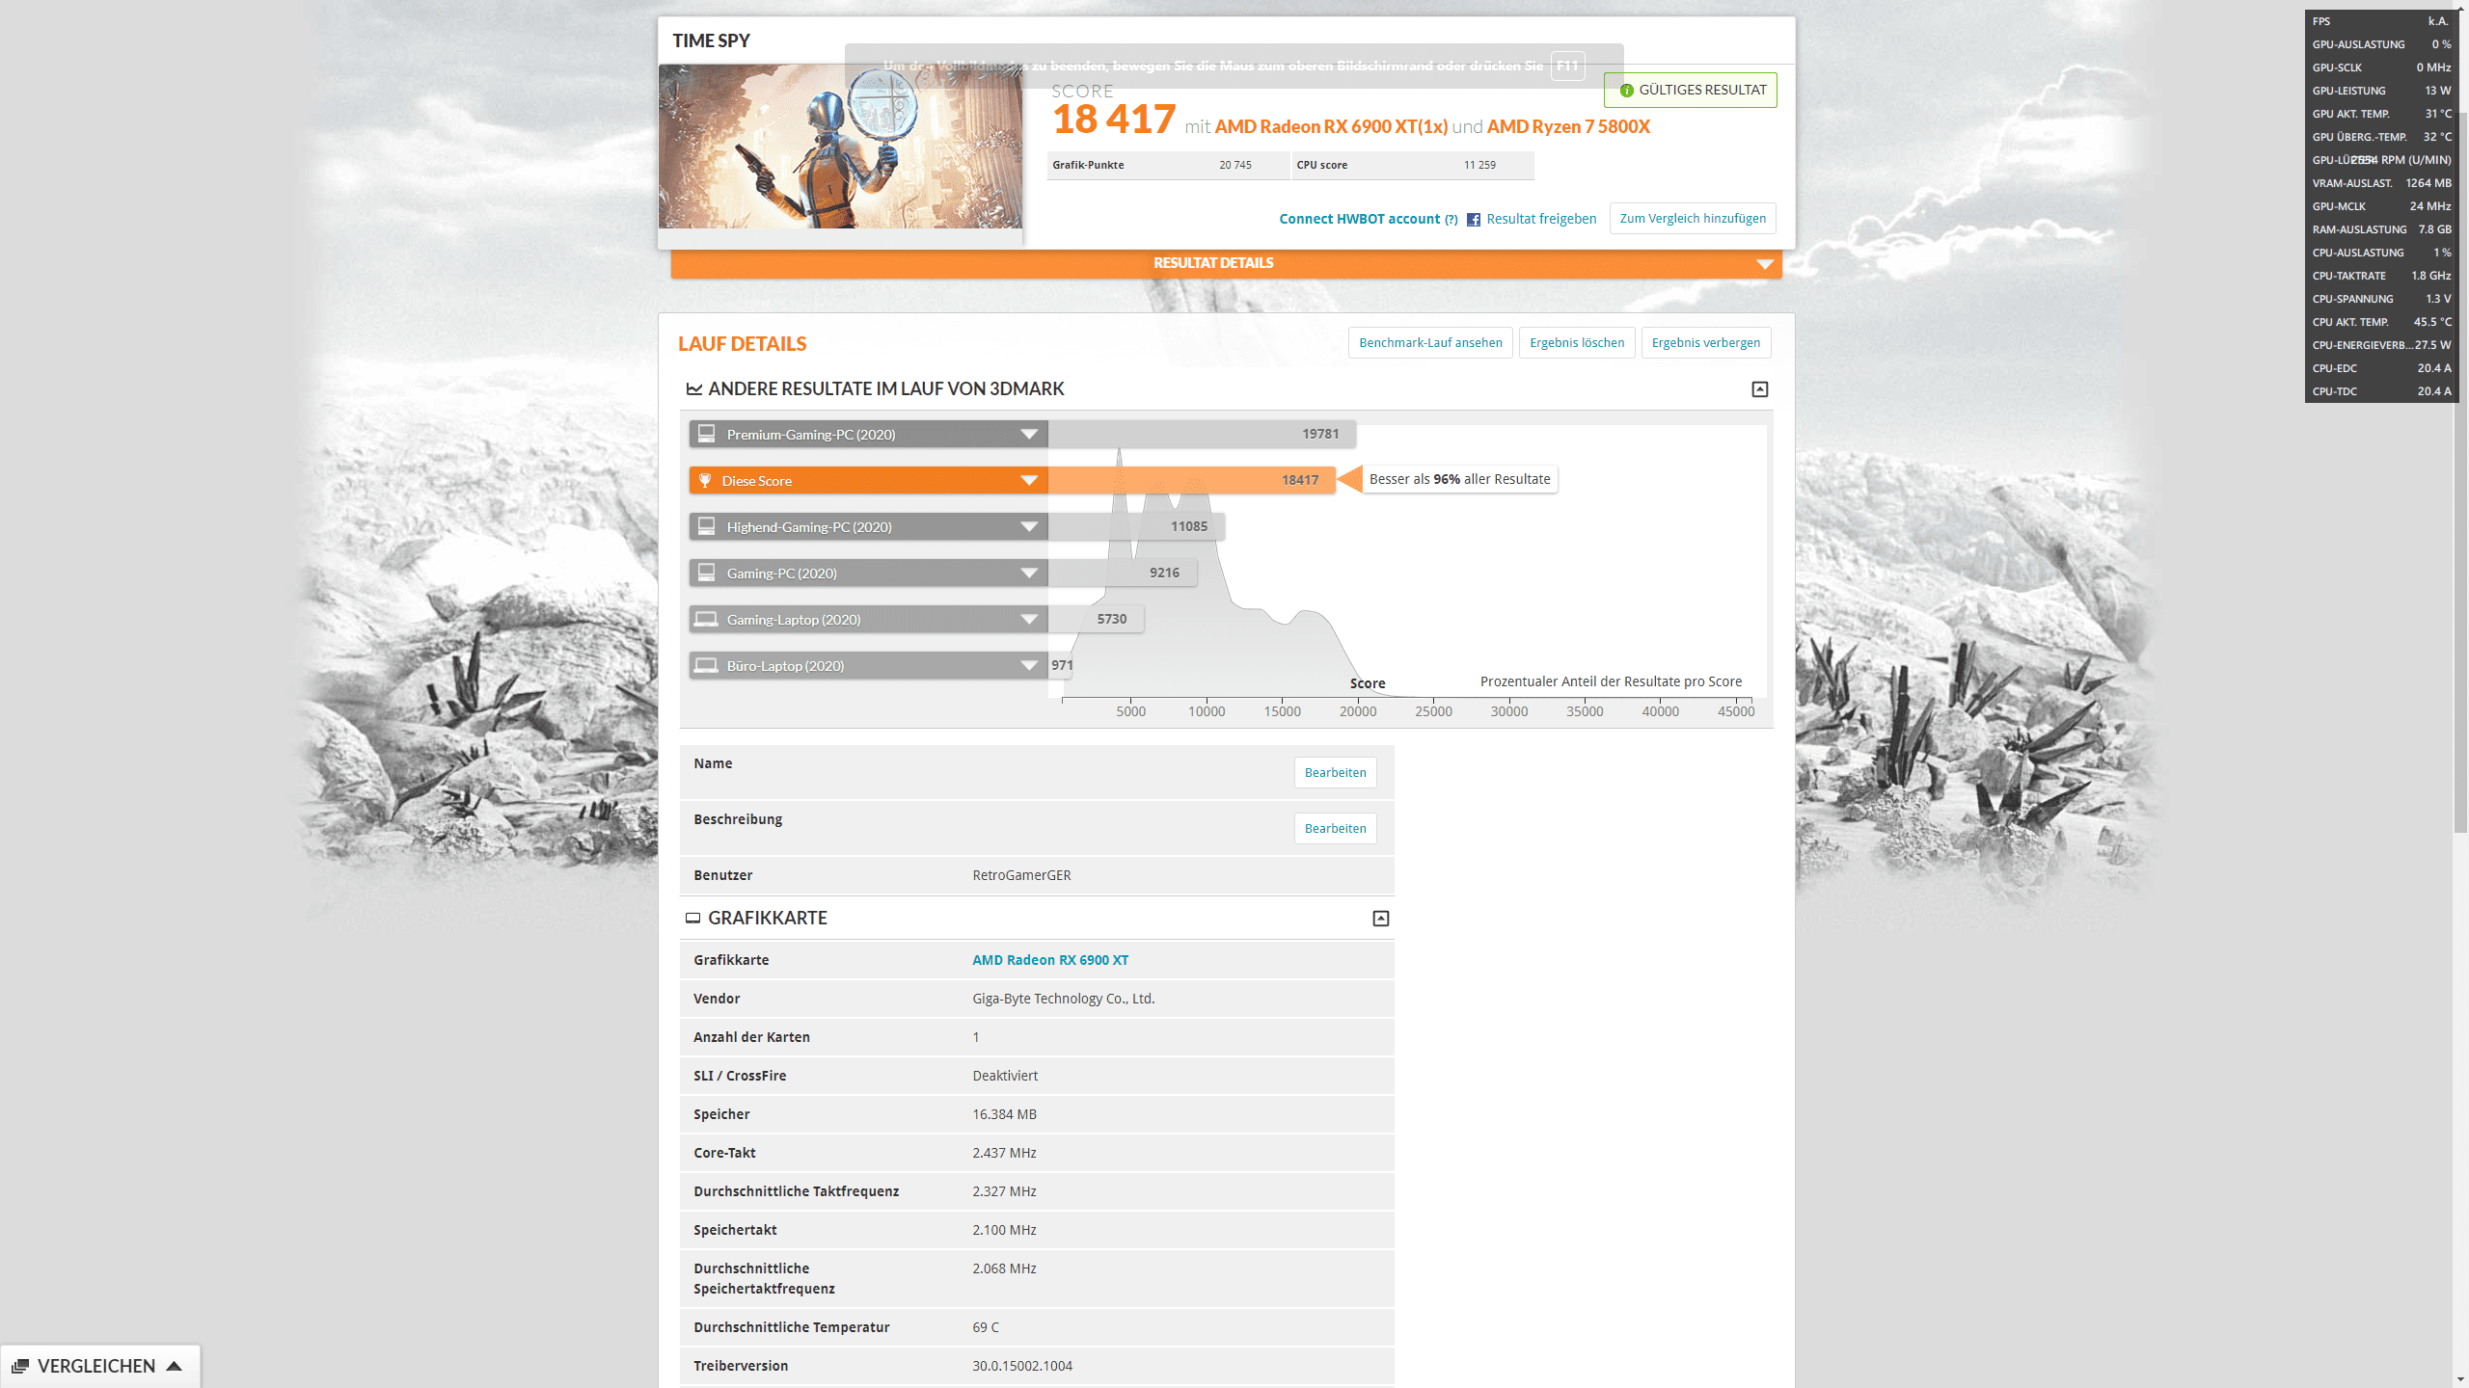Image resolution: width=2469 pixels, height=1388 pixels.
Task: Click the Time Spy benchmark thumbnail image
Action: click(840, 147)
